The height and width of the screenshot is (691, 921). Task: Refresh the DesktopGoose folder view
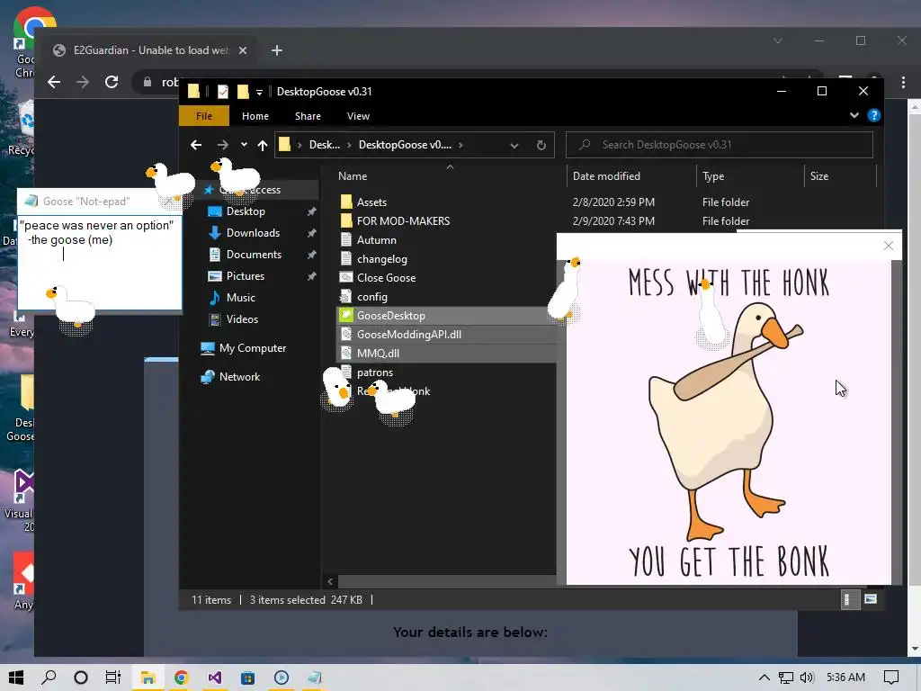(x=541, y=145)
